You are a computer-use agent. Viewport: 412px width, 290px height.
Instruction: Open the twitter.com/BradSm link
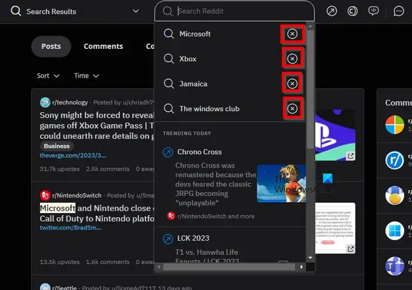[71, 228]
